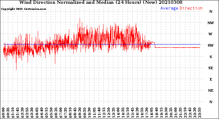Select the '01:45' time tick label
This screenshot has height=119, width=219.
click(x=18, y=113)
